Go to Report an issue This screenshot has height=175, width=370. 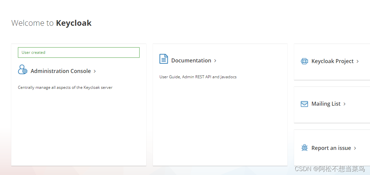pyautogui.click(x=331, y=148)
